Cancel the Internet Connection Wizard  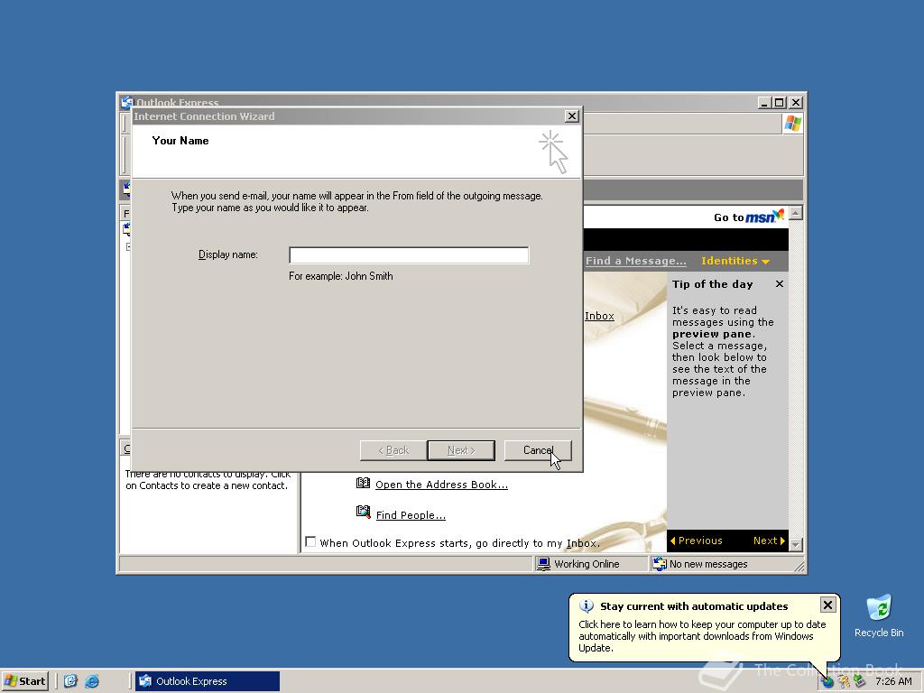[x=538, y=450]
